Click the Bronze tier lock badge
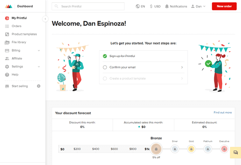241x165 pixels. 156,149
